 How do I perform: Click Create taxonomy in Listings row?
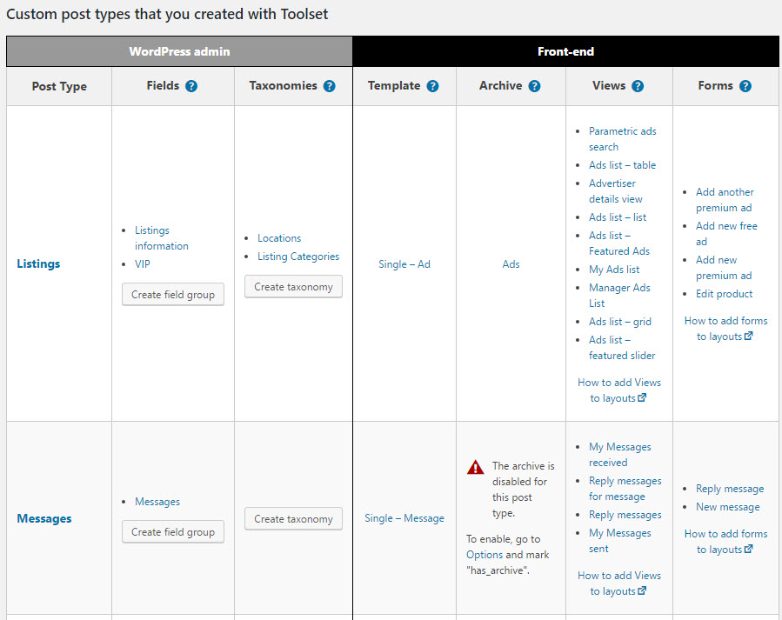click(x=293, y=287)
